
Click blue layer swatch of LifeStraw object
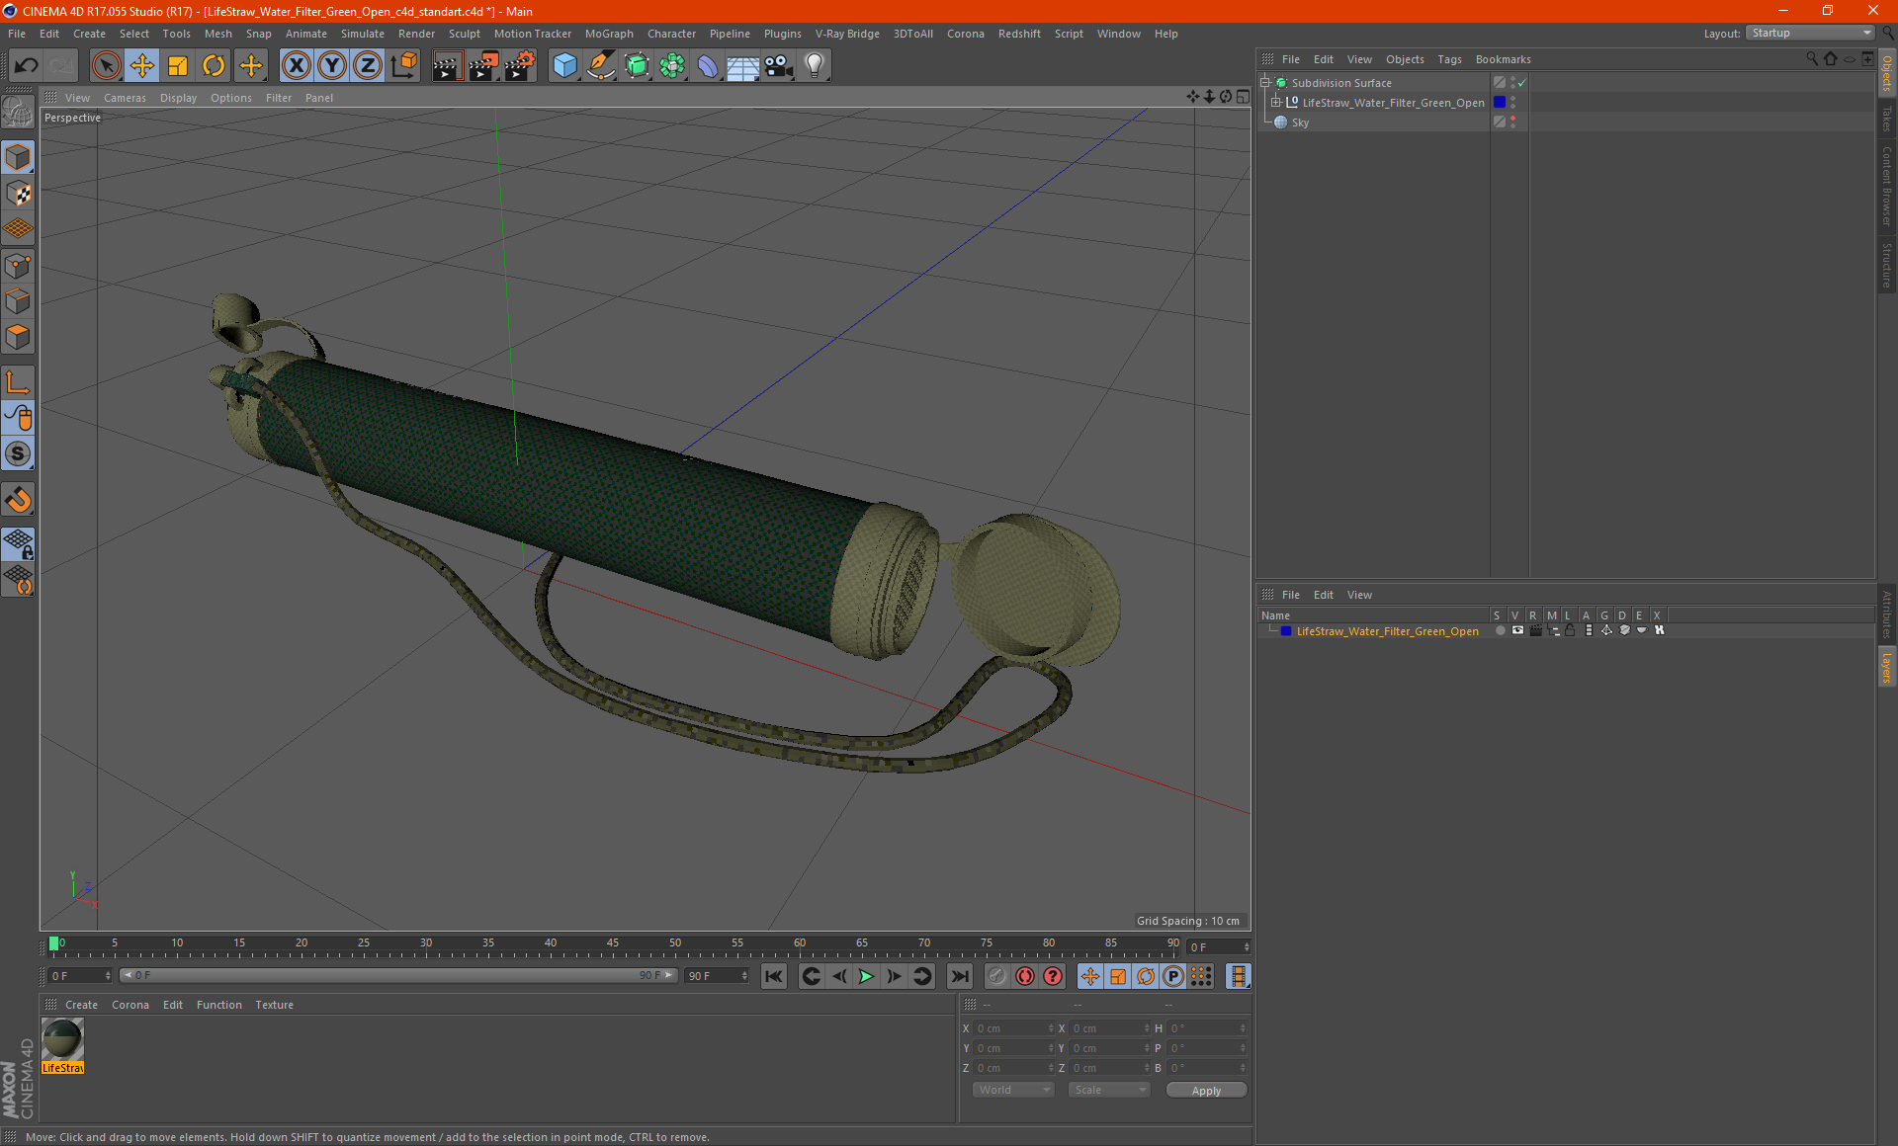(x=1500, y=103)
